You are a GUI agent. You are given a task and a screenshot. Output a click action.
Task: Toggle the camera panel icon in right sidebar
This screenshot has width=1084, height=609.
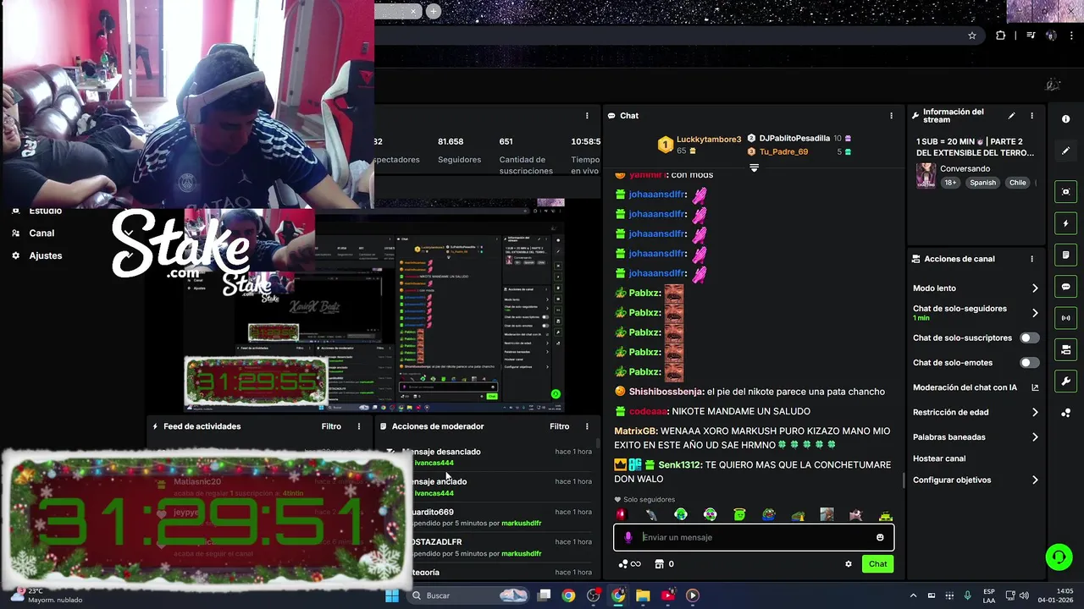(1065, 349)
